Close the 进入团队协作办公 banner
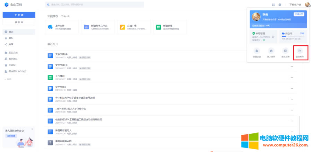The image size is (312, 152). (x=33, y=129)
